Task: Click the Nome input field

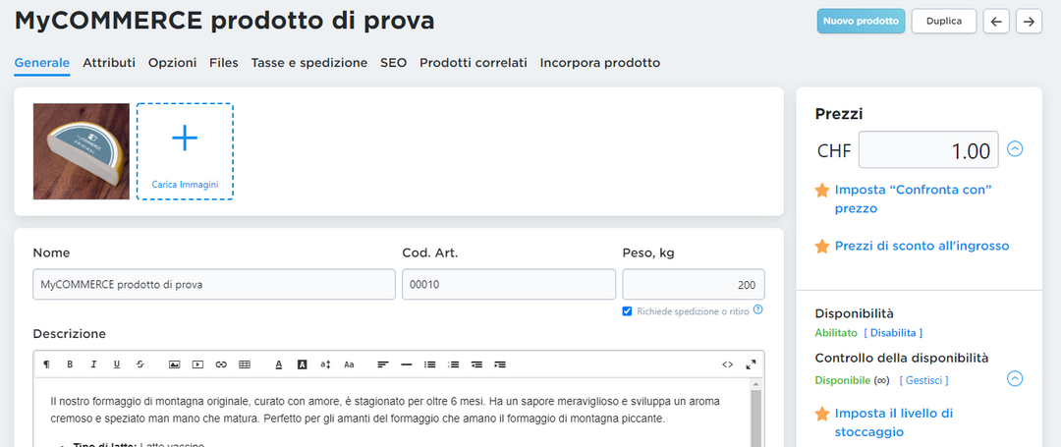Action: pyautogui.click(x=214, y=285)
